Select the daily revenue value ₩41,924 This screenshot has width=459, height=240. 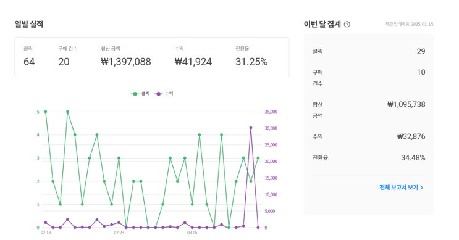coord(193,62)
